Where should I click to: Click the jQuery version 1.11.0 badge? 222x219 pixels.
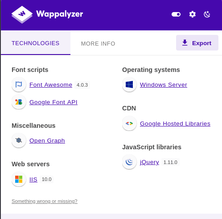[x=170, y=162]
